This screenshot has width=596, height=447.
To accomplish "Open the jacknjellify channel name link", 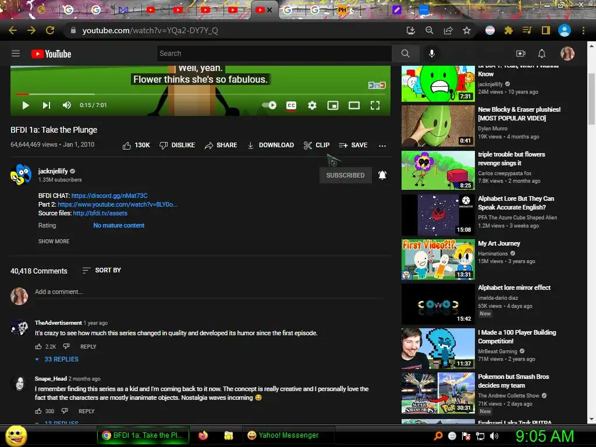I will pyautogui.click(x=53, y=171).
